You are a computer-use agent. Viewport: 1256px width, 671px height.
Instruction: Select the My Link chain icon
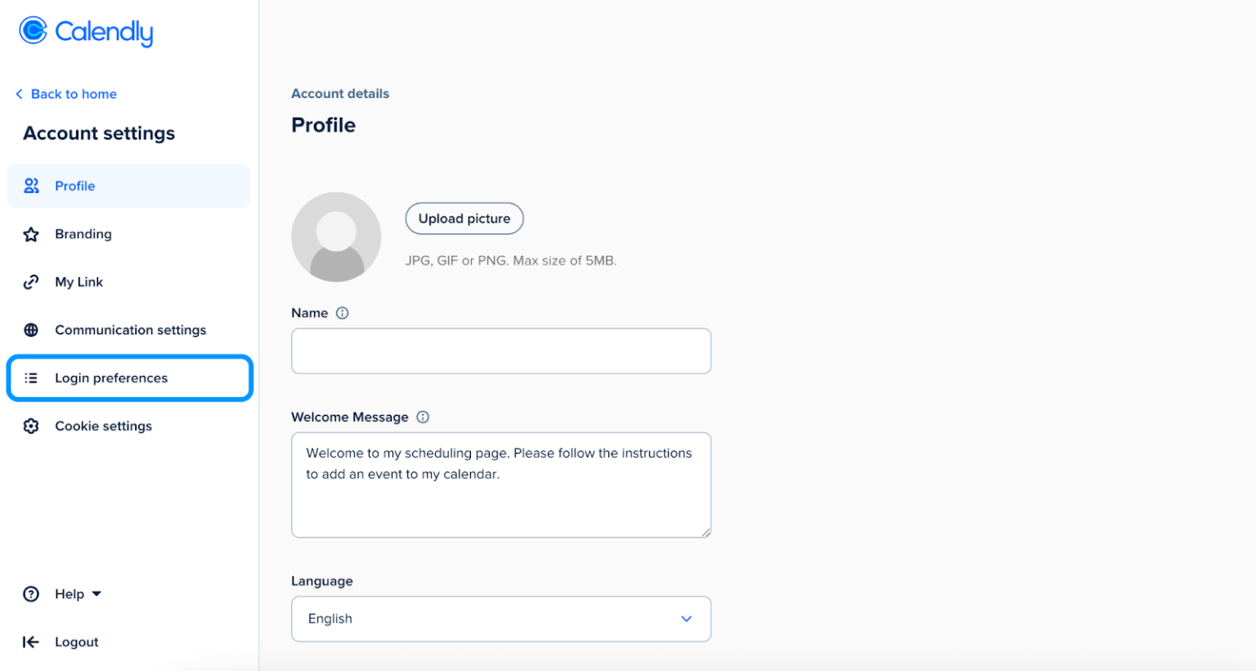(31, 282)
